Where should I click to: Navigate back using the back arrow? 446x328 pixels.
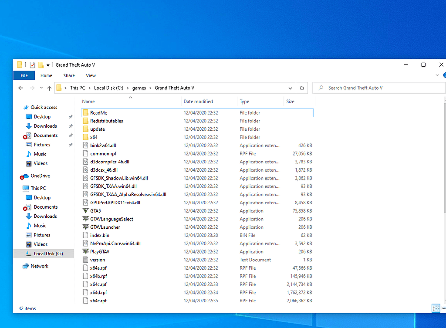click(20, 88)
